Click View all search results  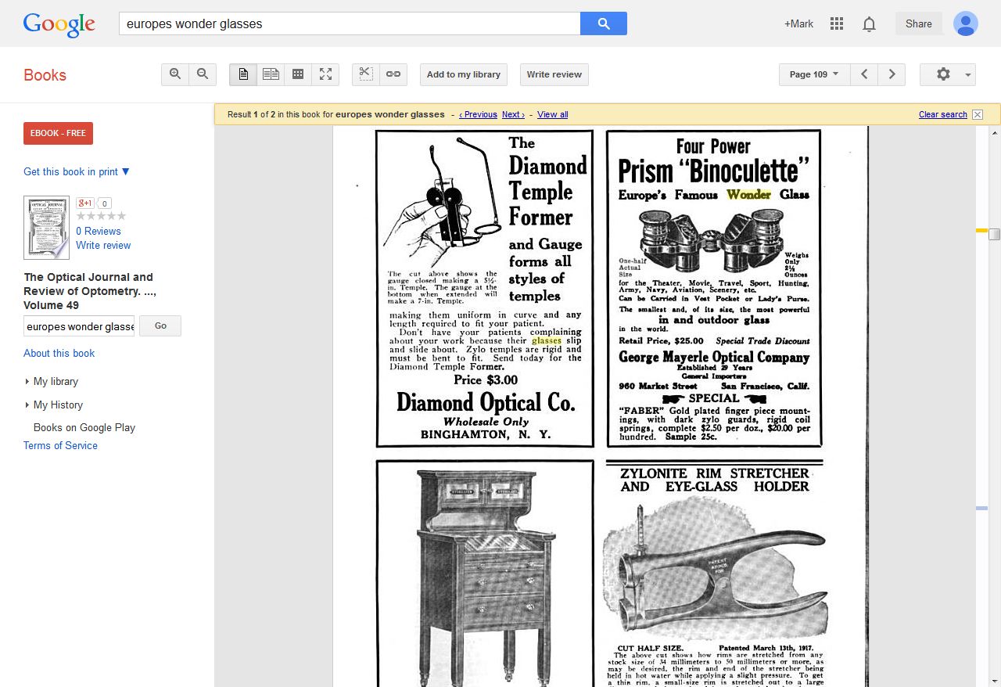pyautogui.click(x=553, y=114)
